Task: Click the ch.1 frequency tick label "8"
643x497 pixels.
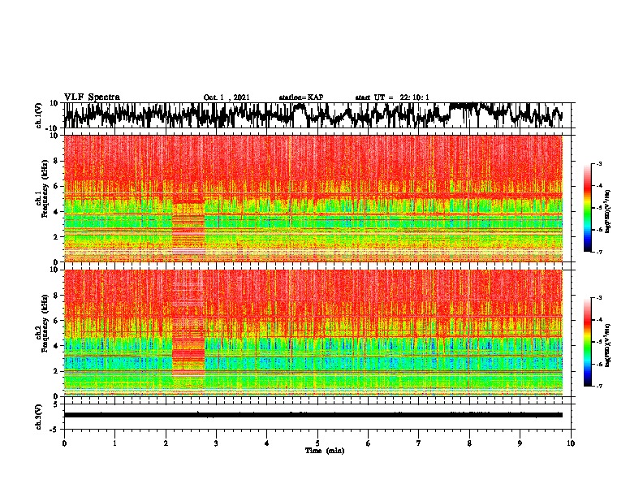Action: [x=57, y=161]
